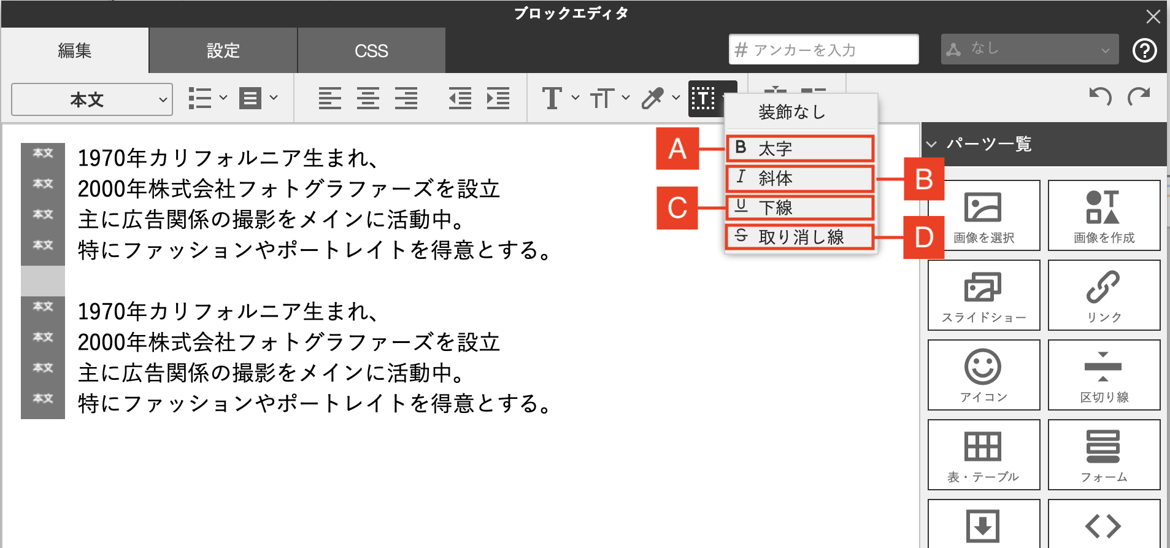1170x548 pixels.
Task: Click second paragraph 2000年株式会社 line
Action: point(289,342)
